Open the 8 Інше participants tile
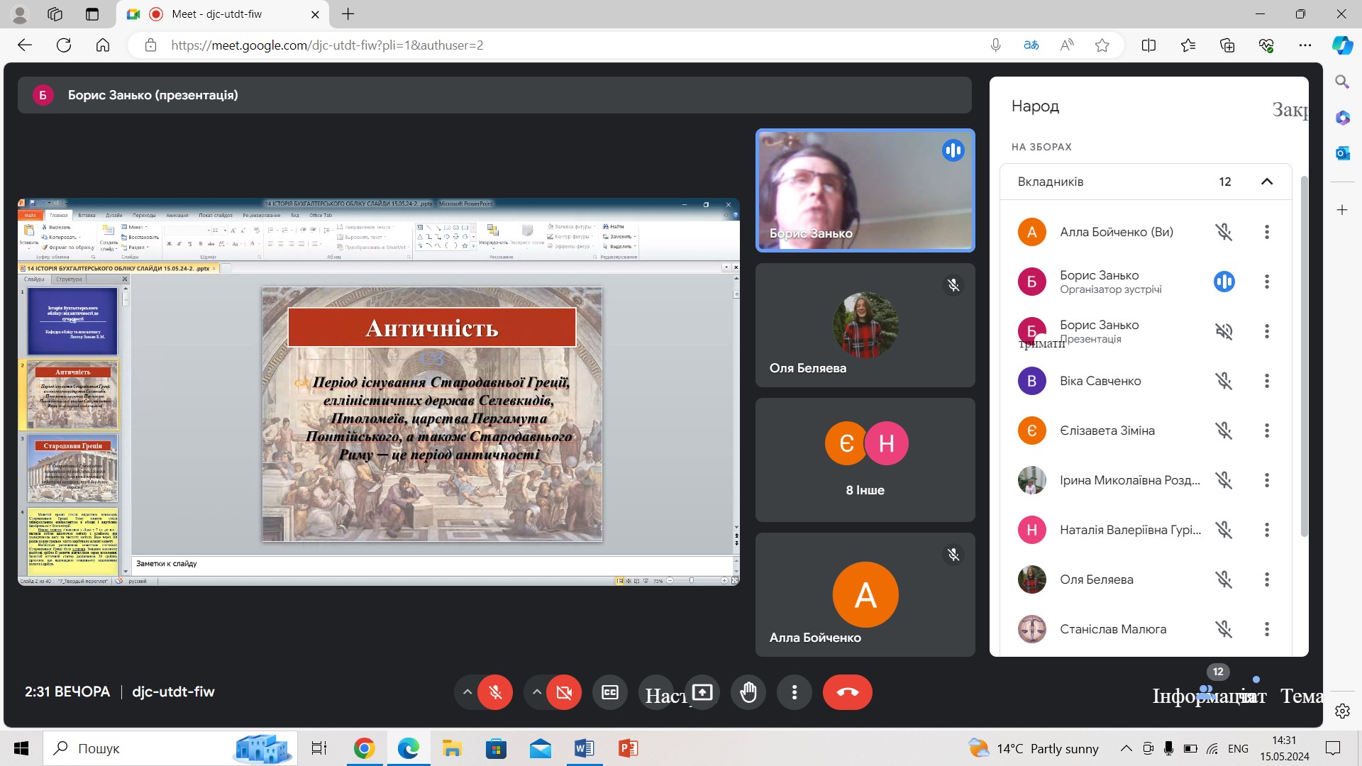 pos(865,460)
